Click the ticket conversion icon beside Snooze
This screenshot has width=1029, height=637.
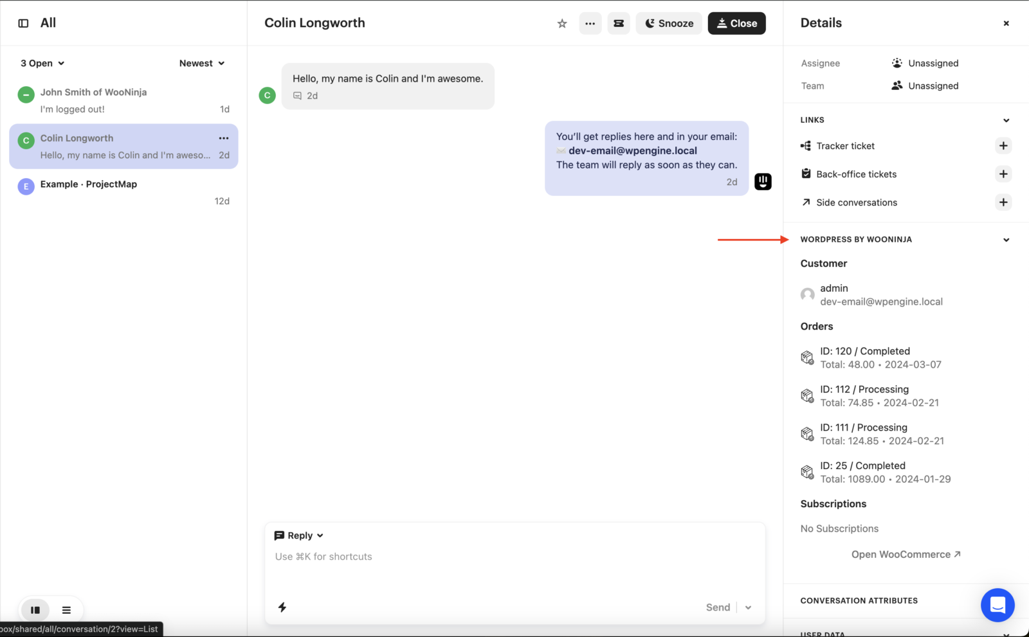click(619, 24)
